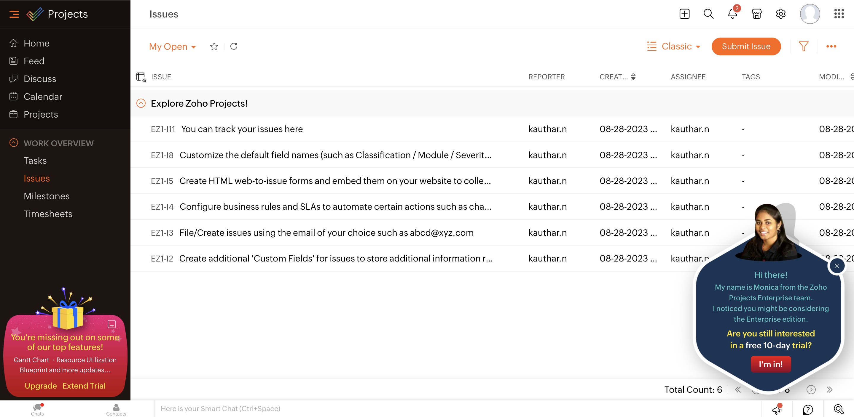Mark My Open view as favorite
854x417 pixels.
(214, 46)
